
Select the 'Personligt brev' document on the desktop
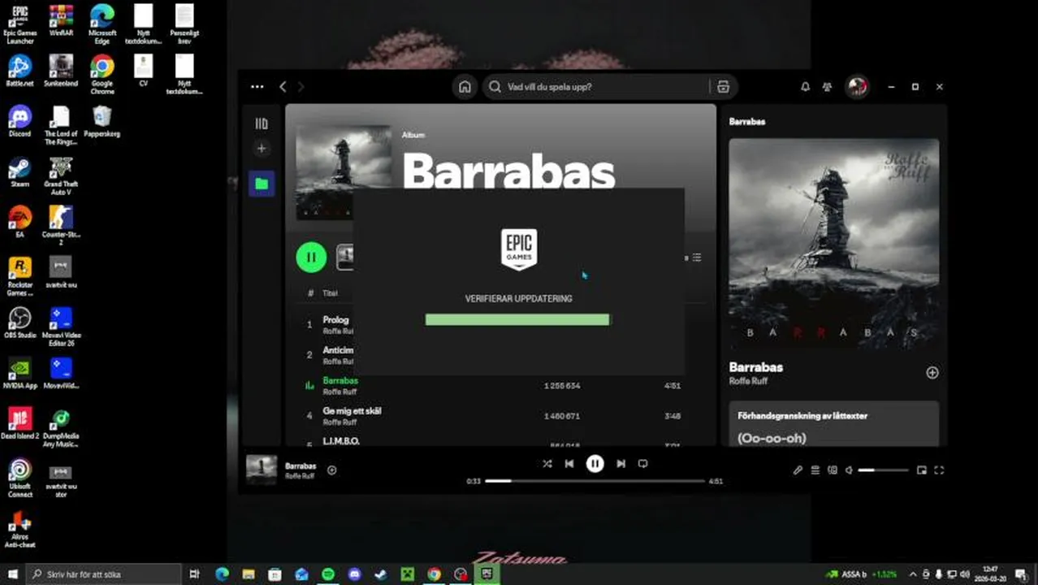tap(184, 24)
